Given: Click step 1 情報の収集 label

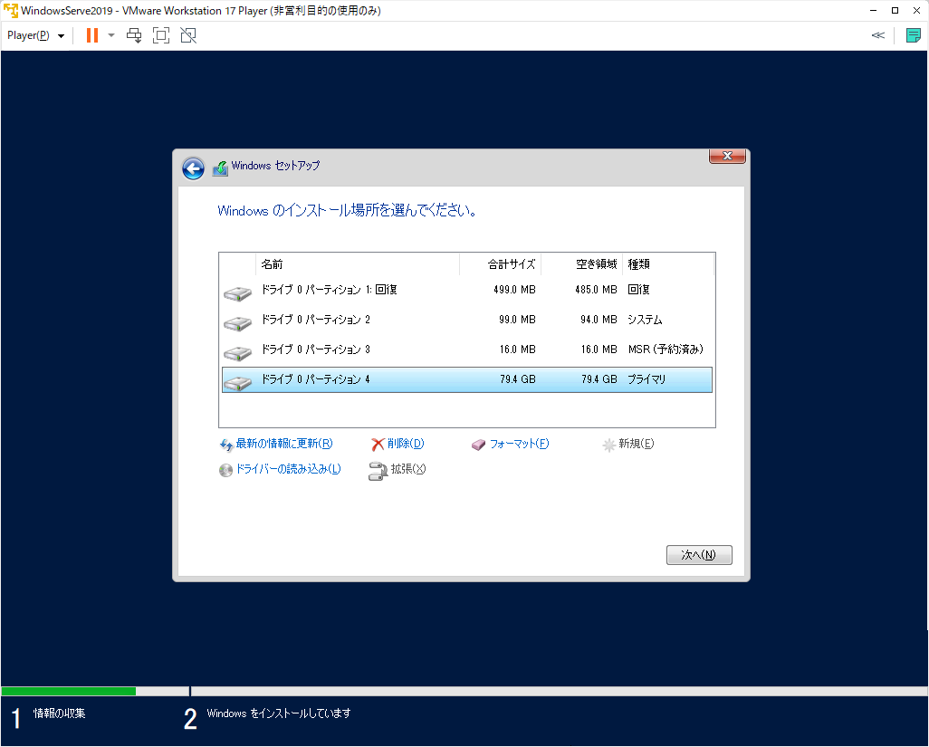Looking at the screenshot, I should click(x=59, y=713).
